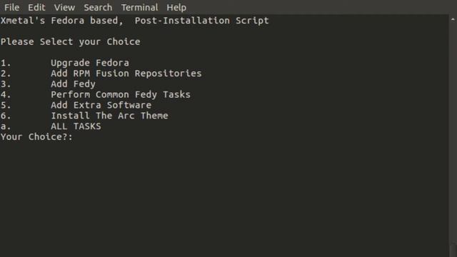Image resolution: width=457 pixels, height=257 pixels.
Task: Click 'Add RPM Fusion Repositories' line
Action: click(x=101, y=74)
